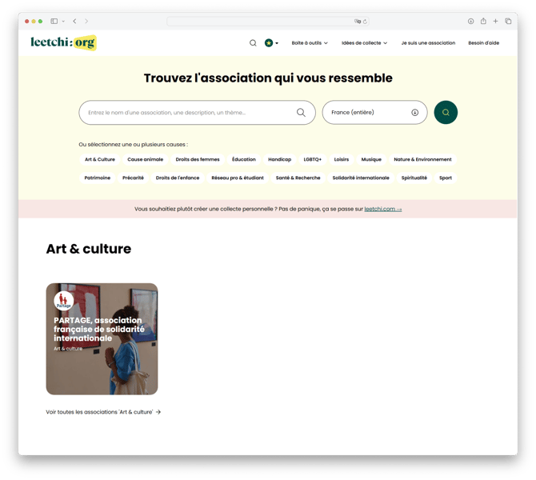Toggle the browser sidebar icon
Screen dimensions: 536x480
(54, 21)
